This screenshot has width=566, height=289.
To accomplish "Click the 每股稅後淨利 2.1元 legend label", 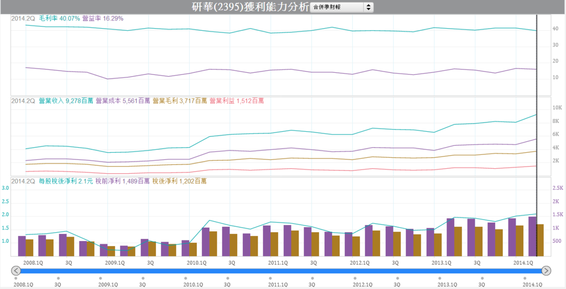I will click(x=66, y=181).
